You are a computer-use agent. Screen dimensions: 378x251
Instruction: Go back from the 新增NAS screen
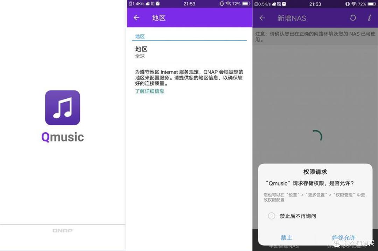262,18
